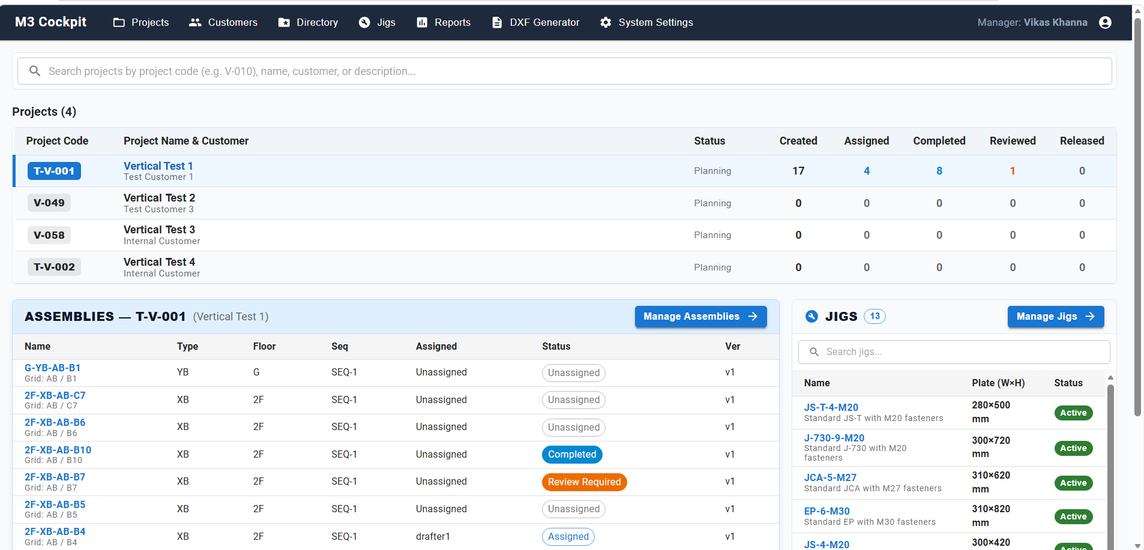Click the project search field
Image resolution: width=1144 pixels, height=550 pixels.
[x=565, y=71]
